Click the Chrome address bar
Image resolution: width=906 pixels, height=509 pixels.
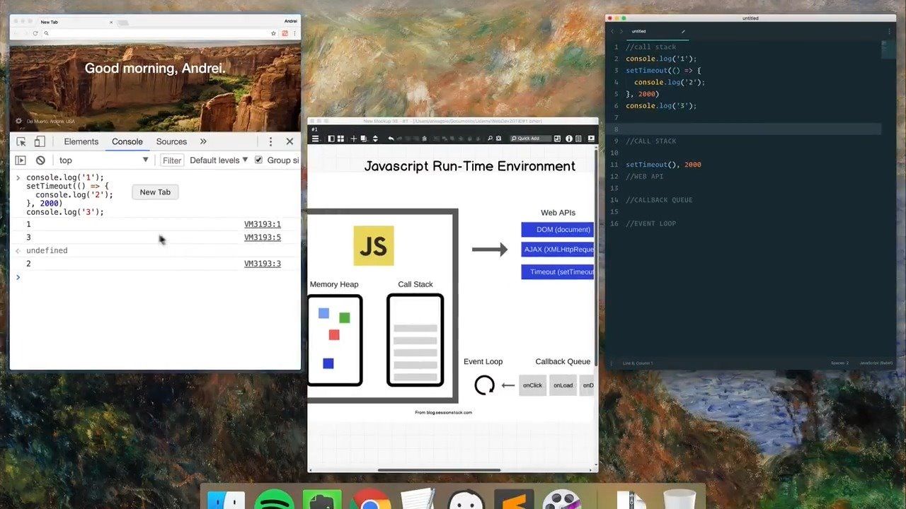156,33
